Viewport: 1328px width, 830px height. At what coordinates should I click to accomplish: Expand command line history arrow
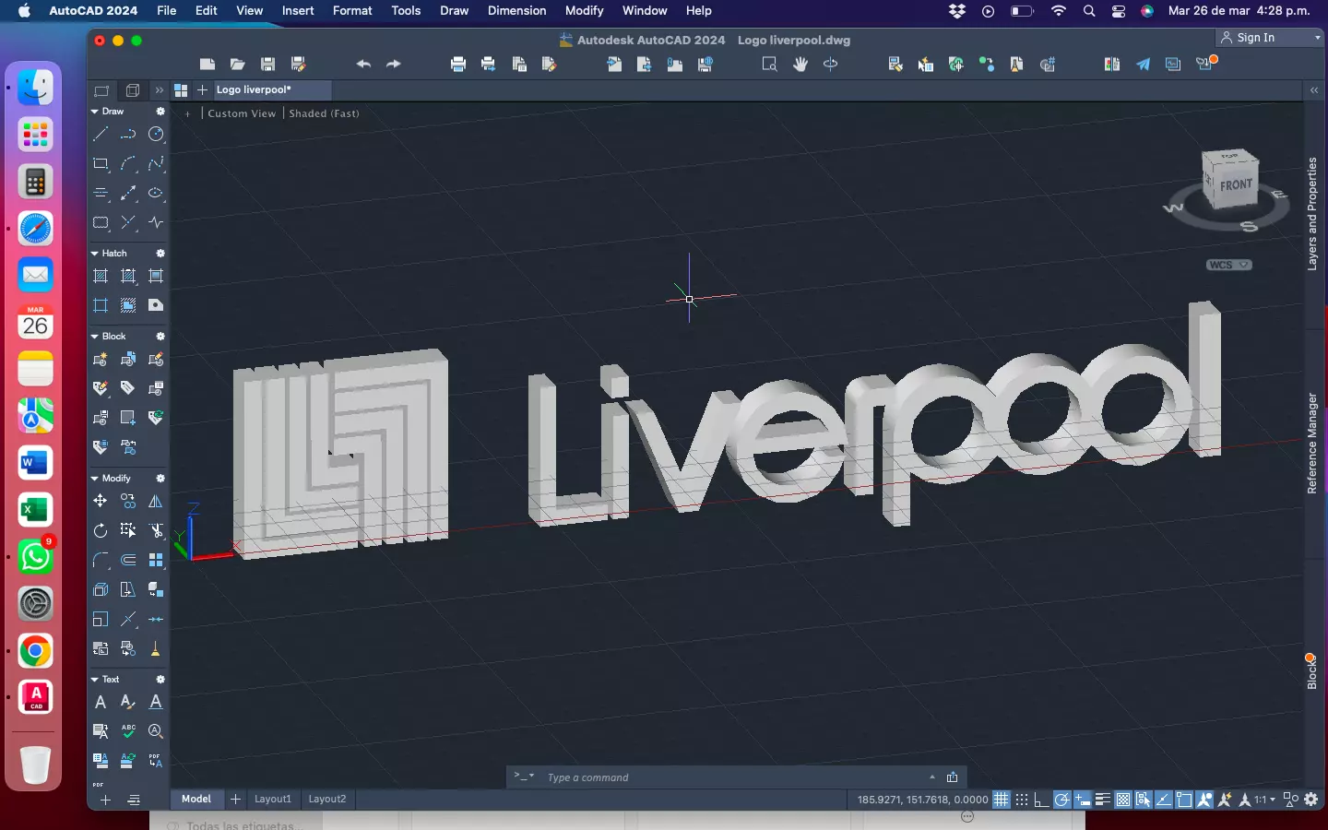[x=932, y=777]
